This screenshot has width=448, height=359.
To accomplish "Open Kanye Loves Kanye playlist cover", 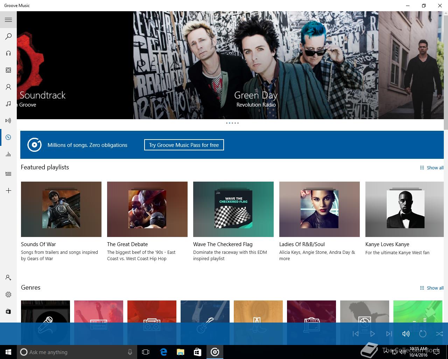I will coord(405,209).
